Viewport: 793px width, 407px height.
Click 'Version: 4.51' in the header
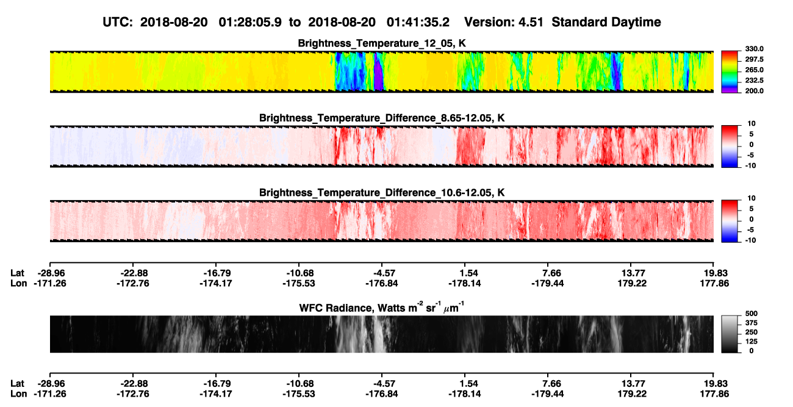504,22
